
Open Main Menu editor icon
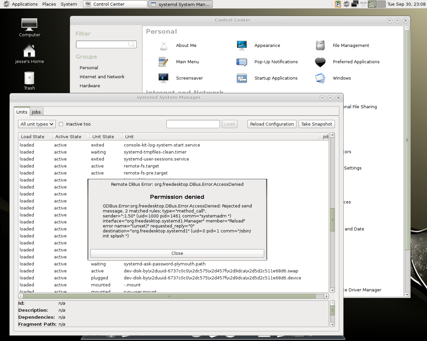(163, 62)
